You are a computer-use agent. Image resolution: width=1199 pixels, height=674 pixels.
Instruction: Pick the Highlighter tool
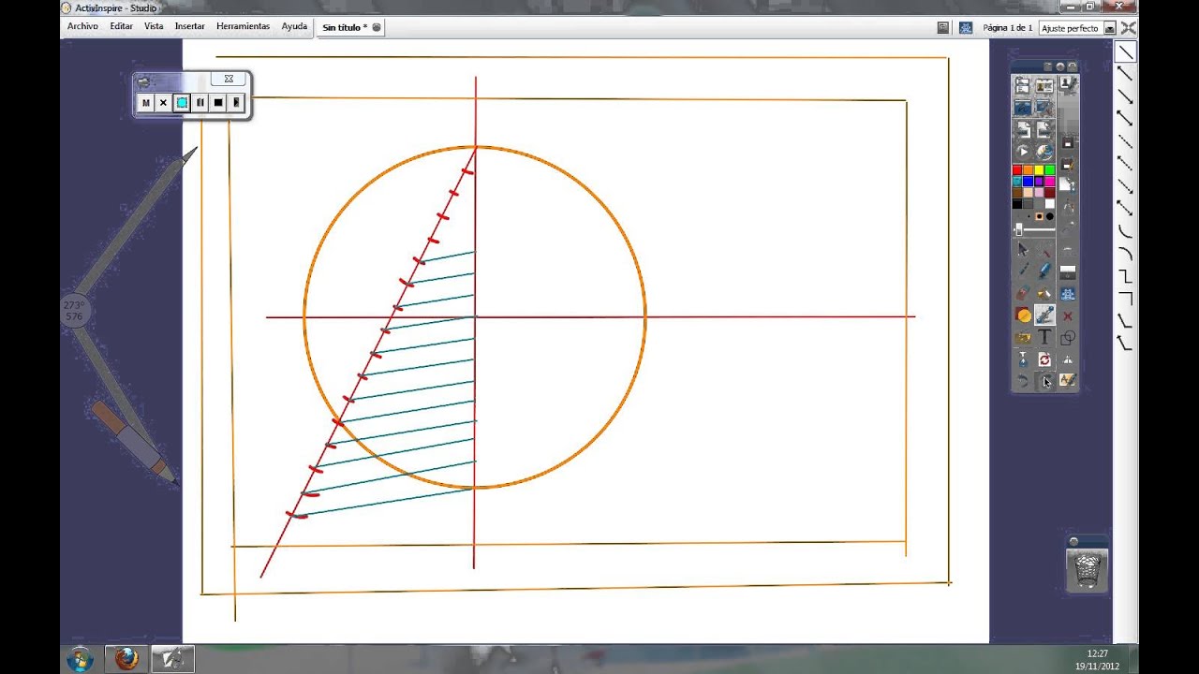[1044, 271]
